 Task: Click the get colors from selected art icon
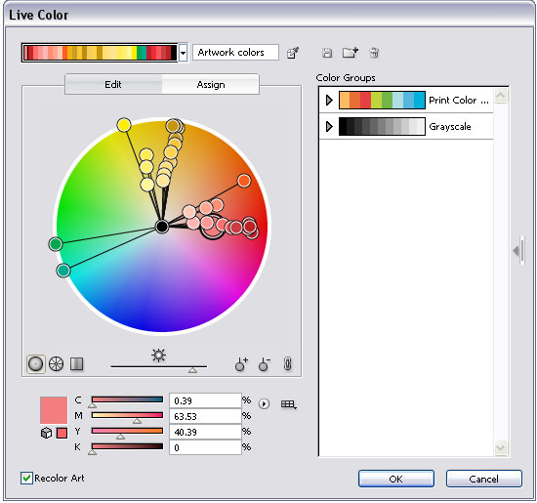(x=293, y=53)
